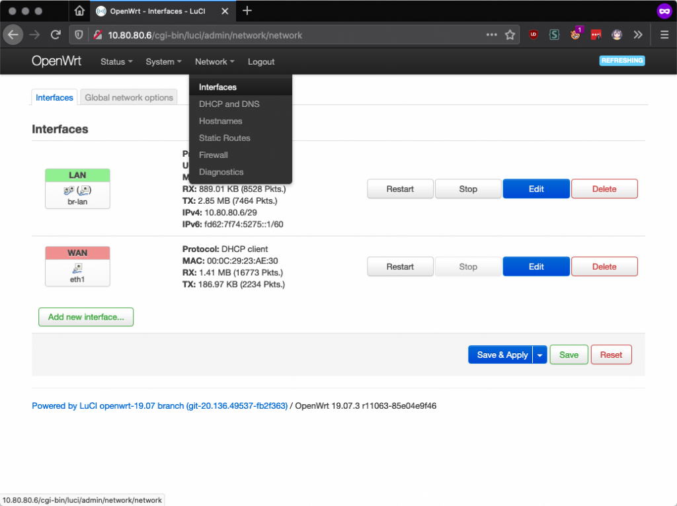The width and height of the screenshot is (677, 506).
Task: Click Stop for the WAN interface
Action: [468, 267]
